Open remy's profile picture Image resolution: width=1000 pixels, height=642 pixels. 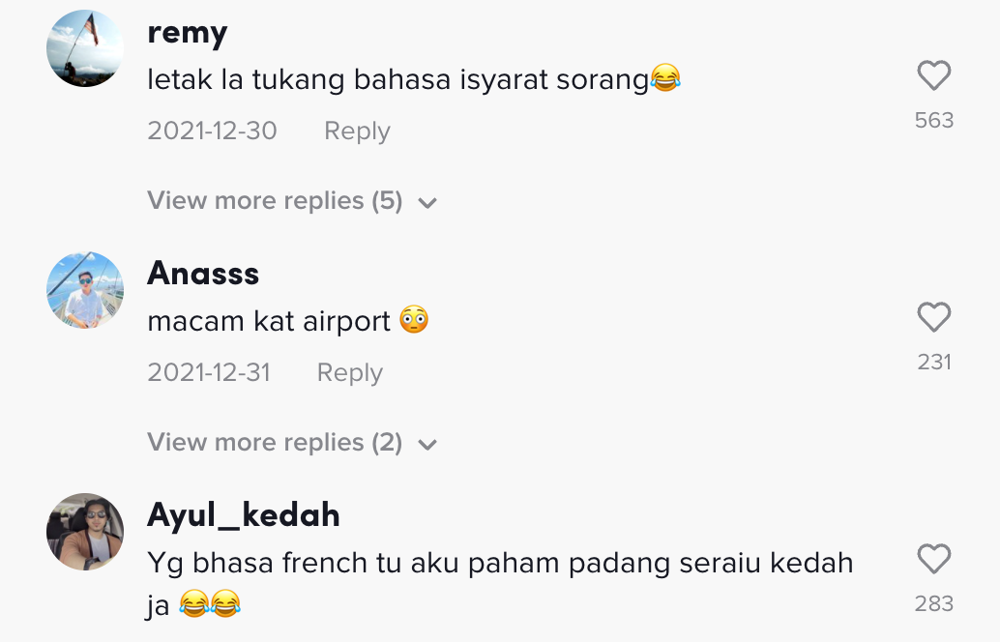85,48
